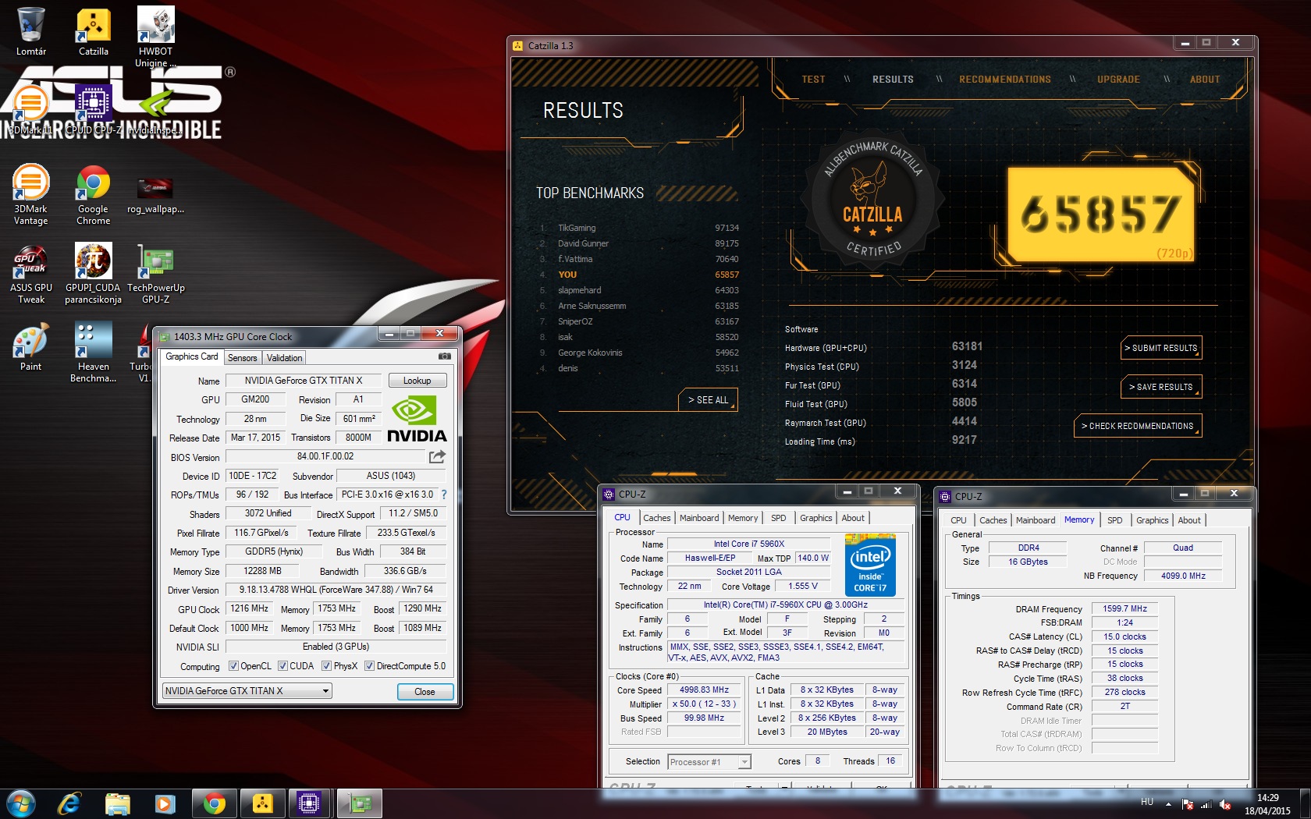
Task: Click the Core Speed value 4998.83 MHz
Action: pyautogui.click(x=704, y=690)
